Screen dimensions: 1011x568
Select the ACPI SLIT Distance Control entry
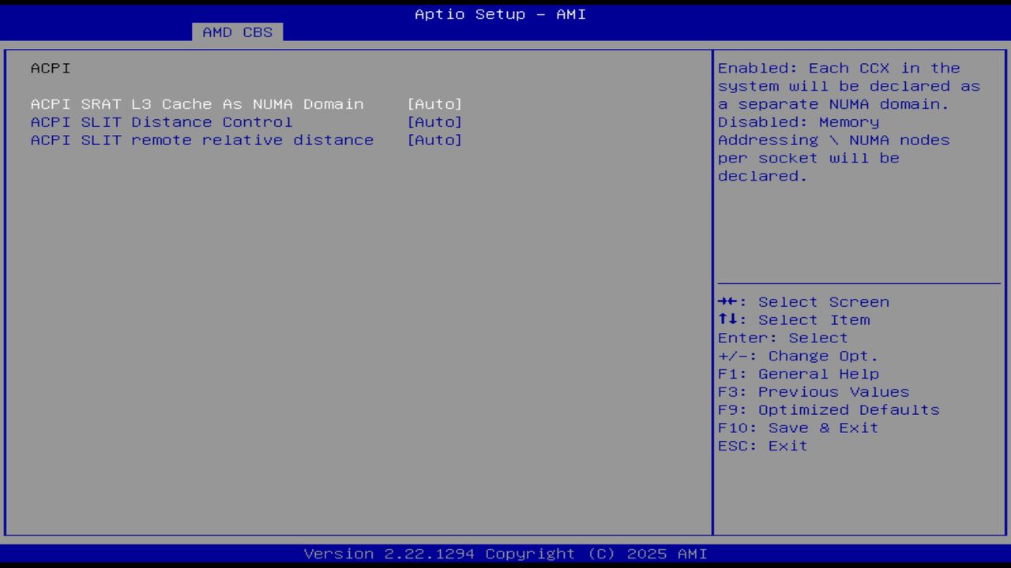pyautogui.click(x=161, y=121)
